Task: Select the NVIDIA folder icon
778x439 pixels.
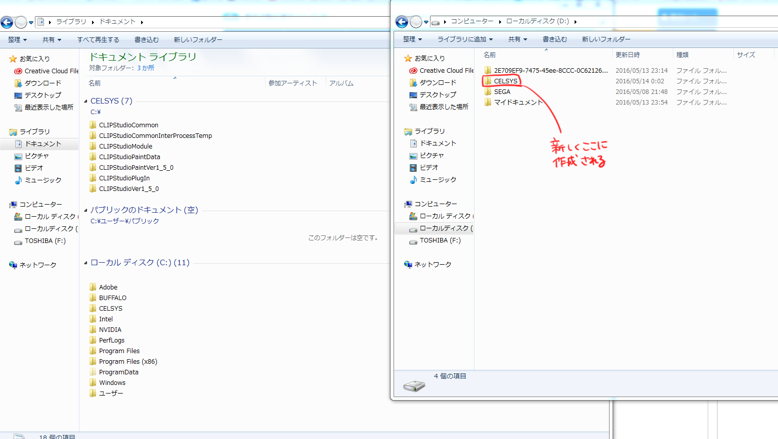Action: coord(93,329)
